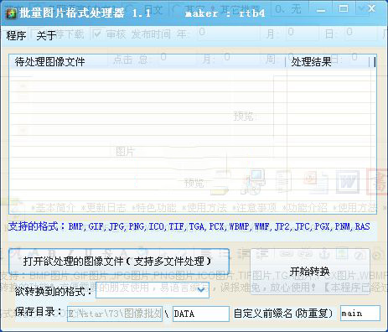Click the 支持的格式 formats list text
The width and height of the screenshot is (388, 332).
point(189,226)
